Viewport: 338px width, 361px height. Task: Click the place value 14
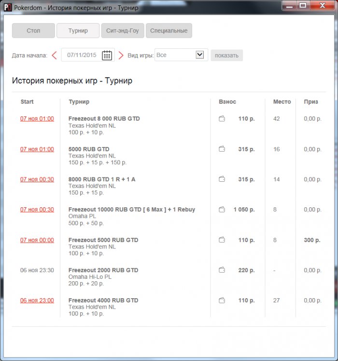276,179
